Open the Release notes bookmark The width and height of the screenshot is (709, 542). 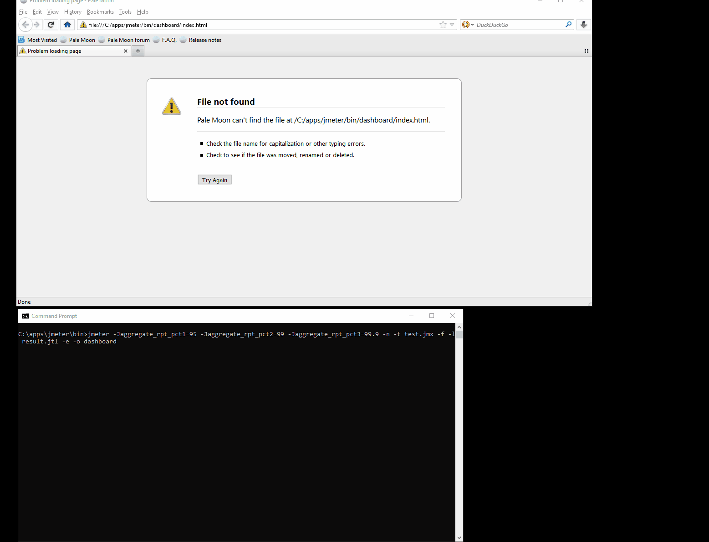(201, 40)
